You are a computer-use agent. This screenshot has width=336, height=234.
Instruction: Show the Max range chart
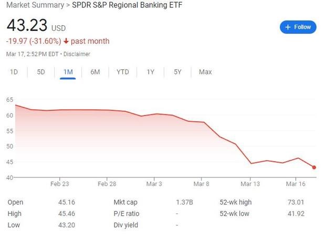(205, 72)
